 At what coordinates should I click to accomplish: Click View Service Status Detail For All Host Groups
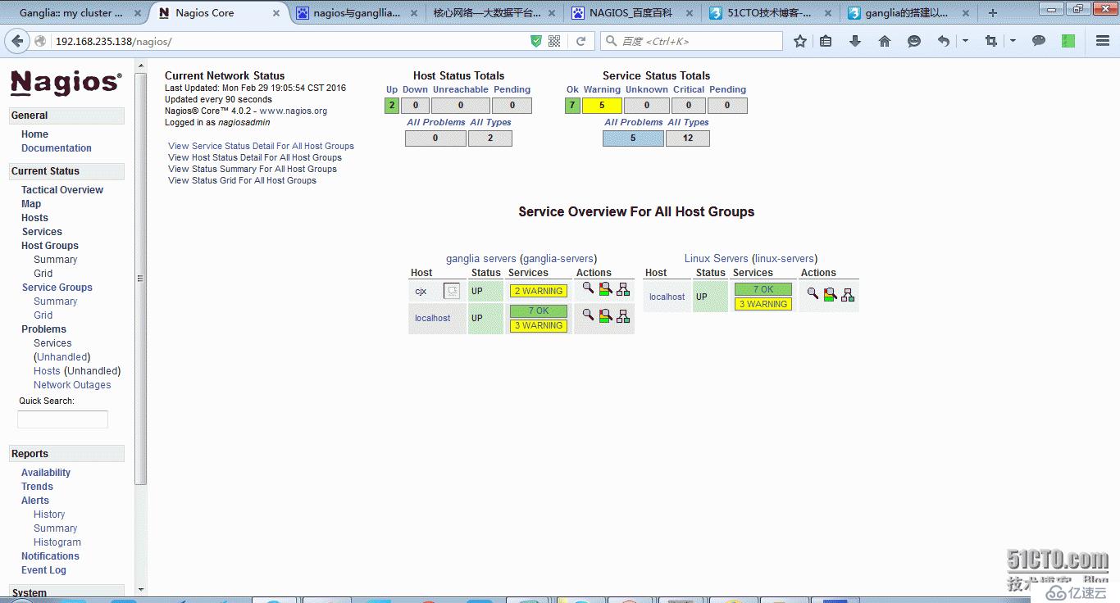[261, 146]
